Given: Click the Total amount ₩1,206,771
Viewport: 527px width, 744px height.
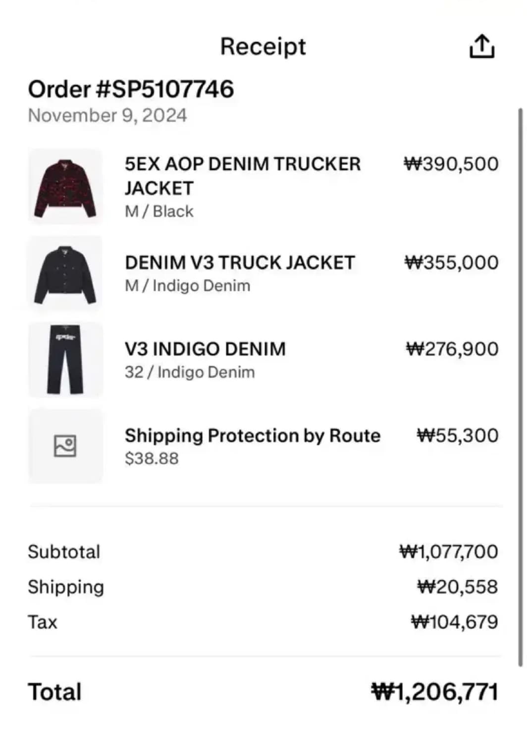Looking at the screenshot, I should pyautogui.click(x=434, y=692).
